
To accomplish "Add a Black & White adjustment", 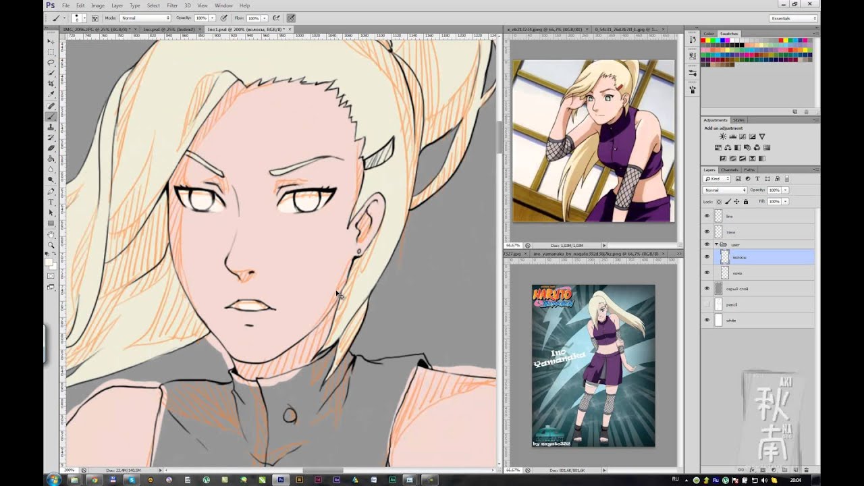I will [x=738, y=148].
